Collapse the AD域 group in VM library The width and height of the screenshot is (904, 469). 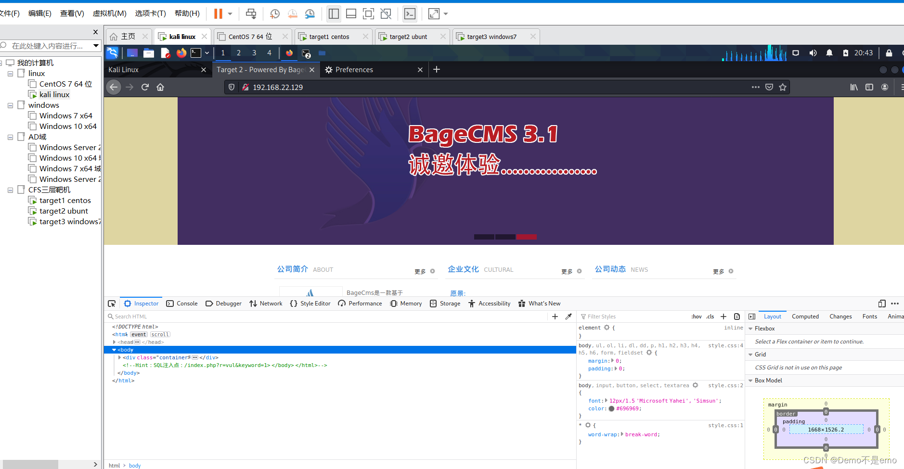[10, 137]
